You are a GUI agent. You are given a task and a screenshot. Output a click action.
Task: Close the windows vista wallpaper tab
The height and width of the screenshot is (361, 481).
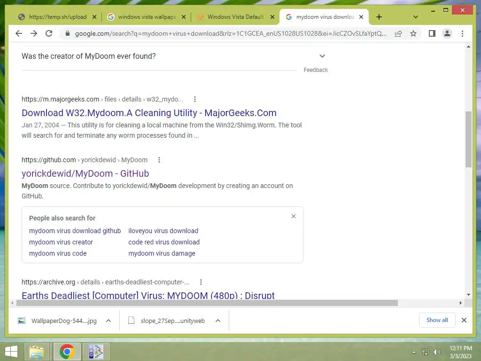point(184,17)
